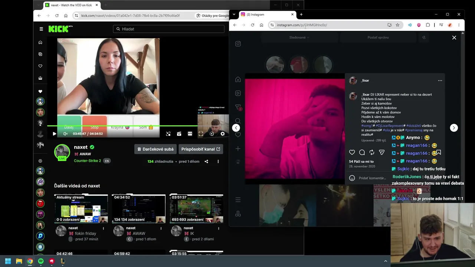Unmute the Kick video volume
This screenshot has width=475, height=267.
click(x=65, y=134)
